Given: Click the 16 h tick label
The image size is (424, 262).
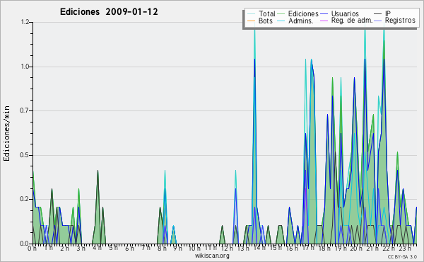Looking at the screenshot, I should pos(292,249).
